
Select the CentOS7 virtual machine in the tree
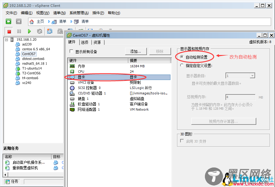(29, 54)
